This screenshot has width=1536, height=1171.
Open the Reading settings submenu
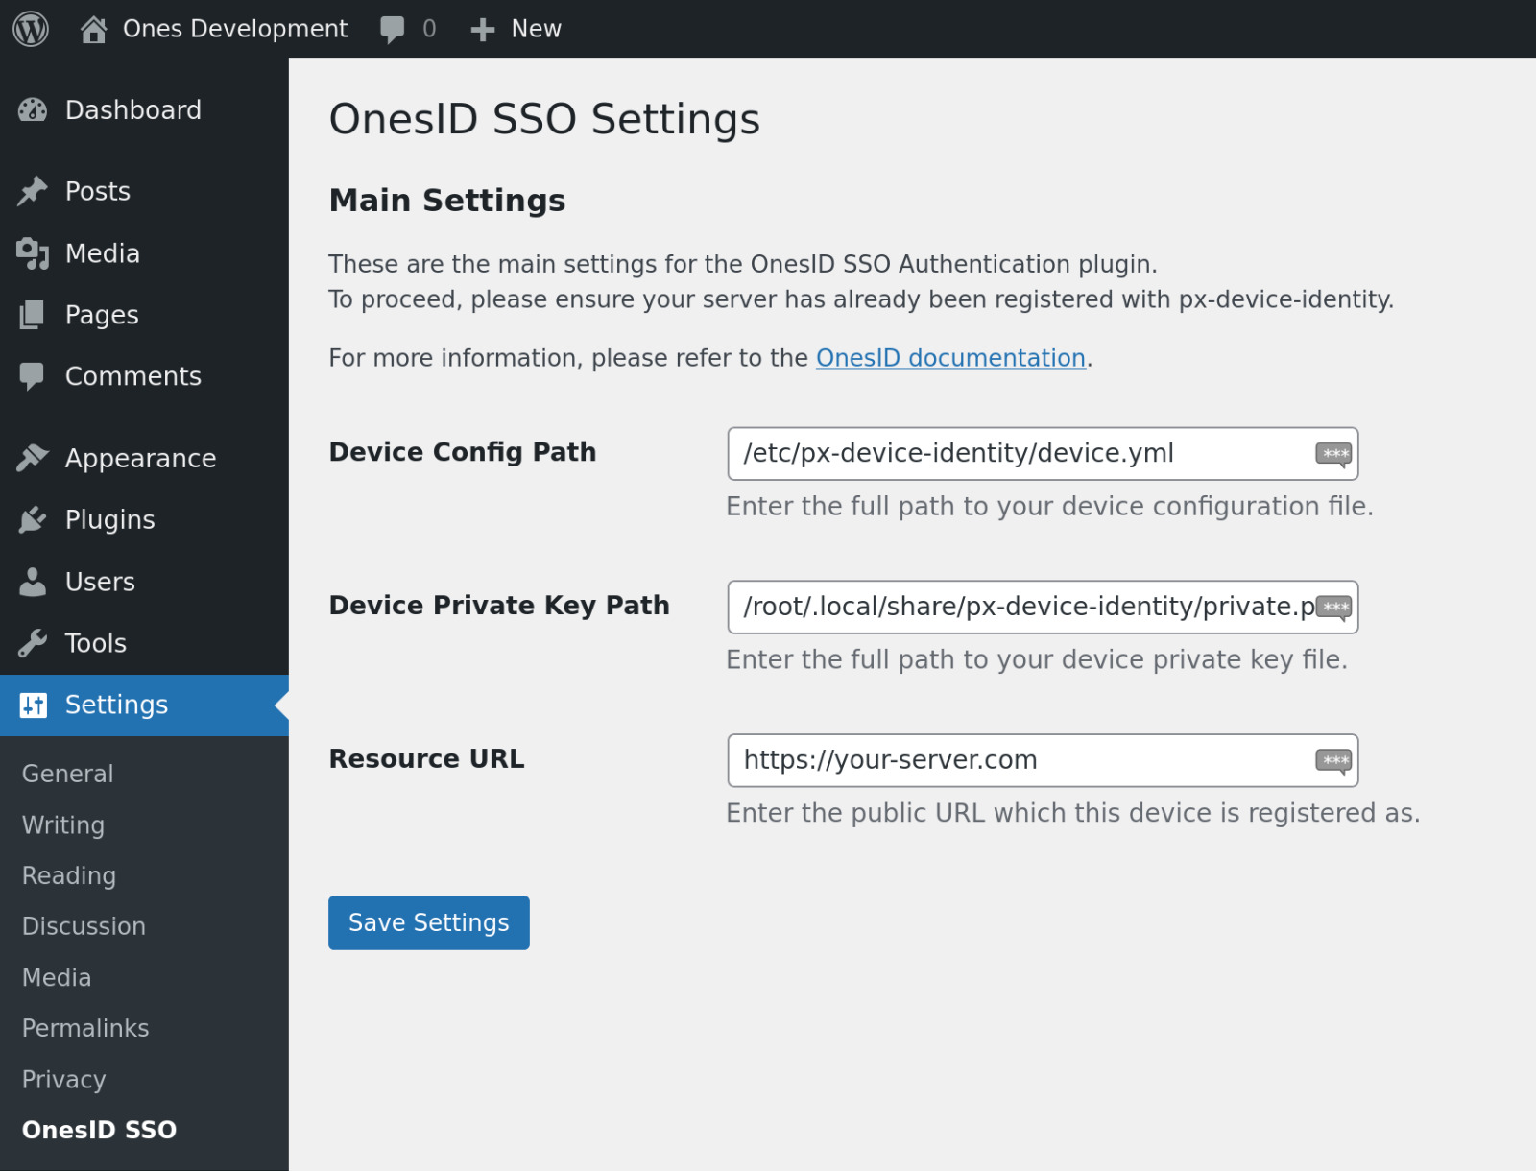(69, 876)
